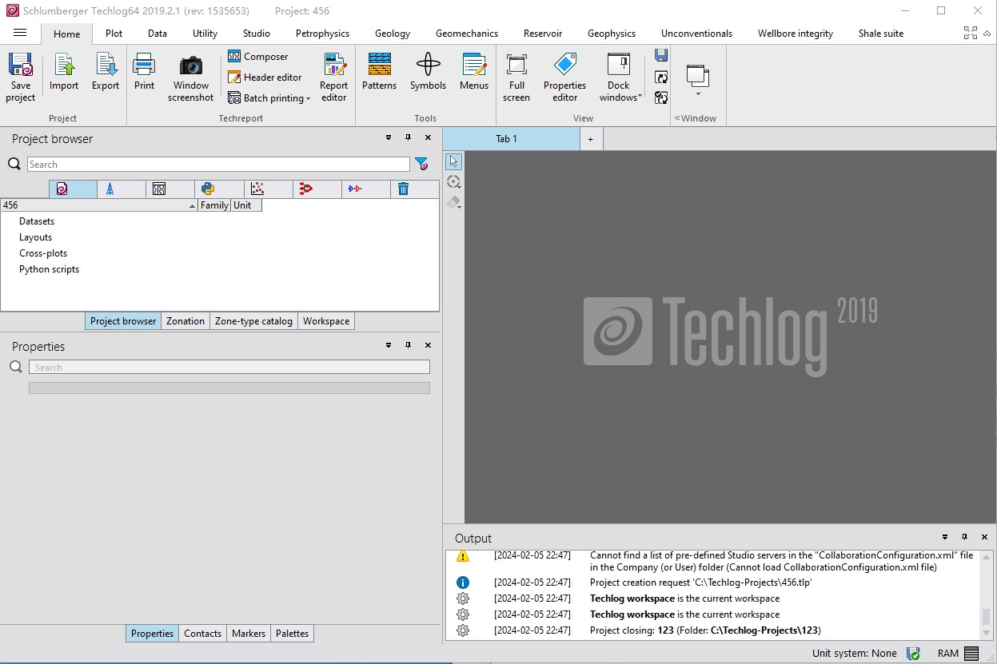This screenshot has height=664, width=997.
Task: Open the Geophysics ribbon tab
Action: (x=612, y=34)
